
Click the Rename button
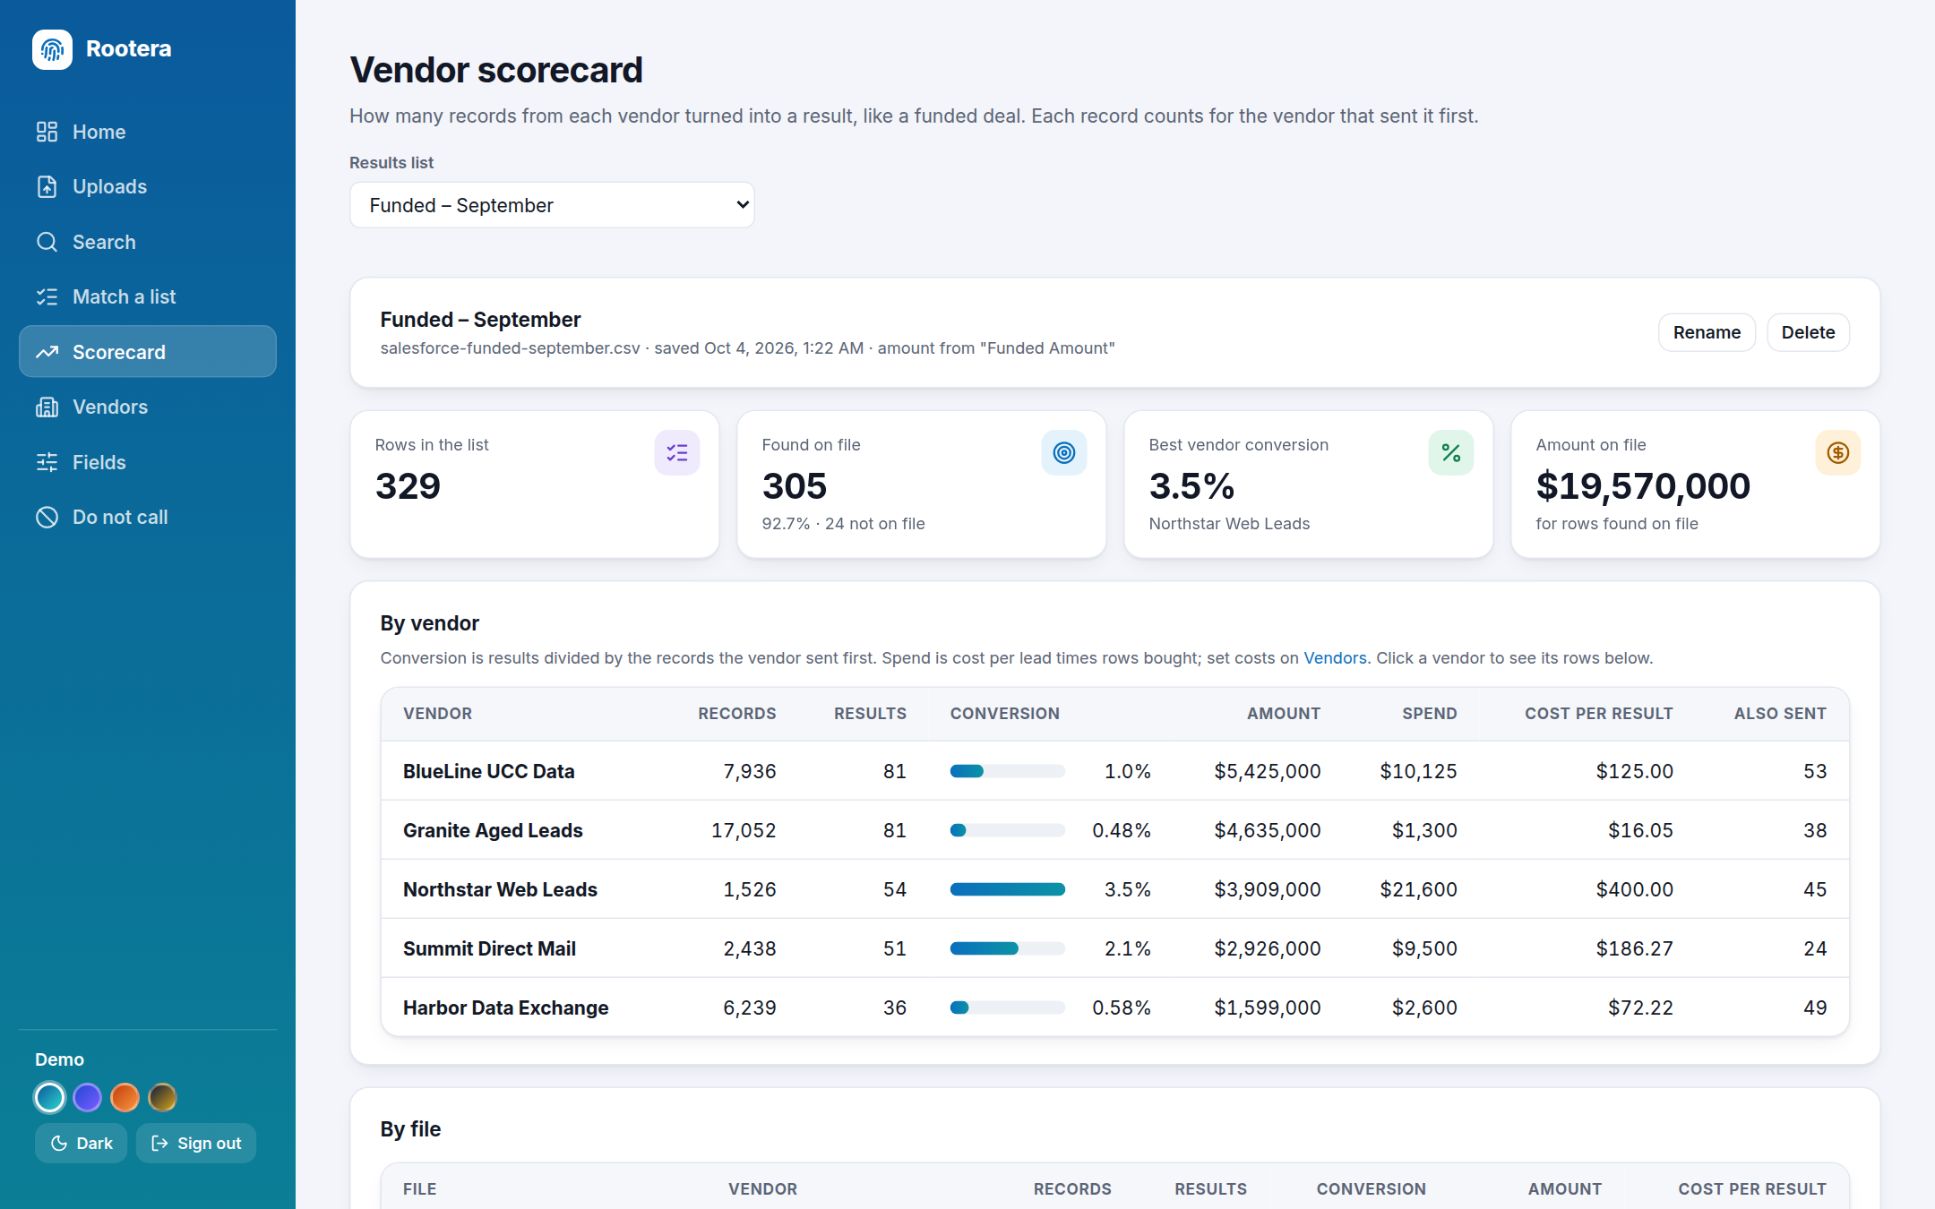coord(1707,332)
